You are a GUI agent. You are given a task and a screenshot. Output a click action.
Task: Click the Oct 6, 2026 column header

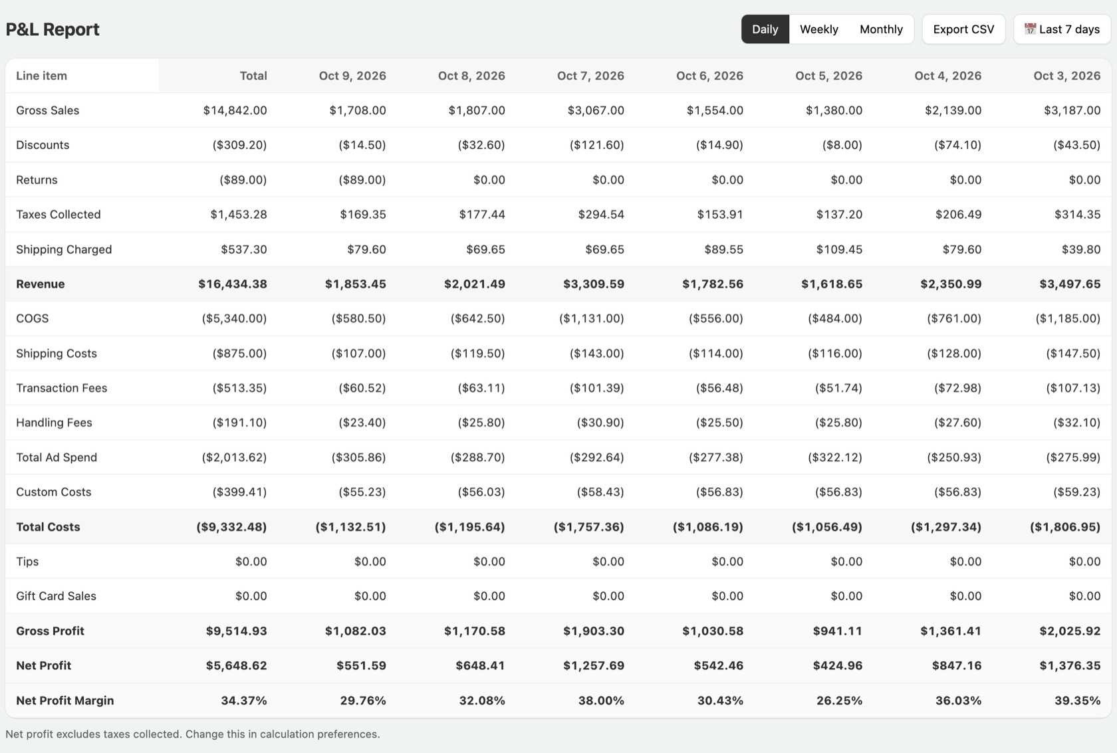pos(709,76)
